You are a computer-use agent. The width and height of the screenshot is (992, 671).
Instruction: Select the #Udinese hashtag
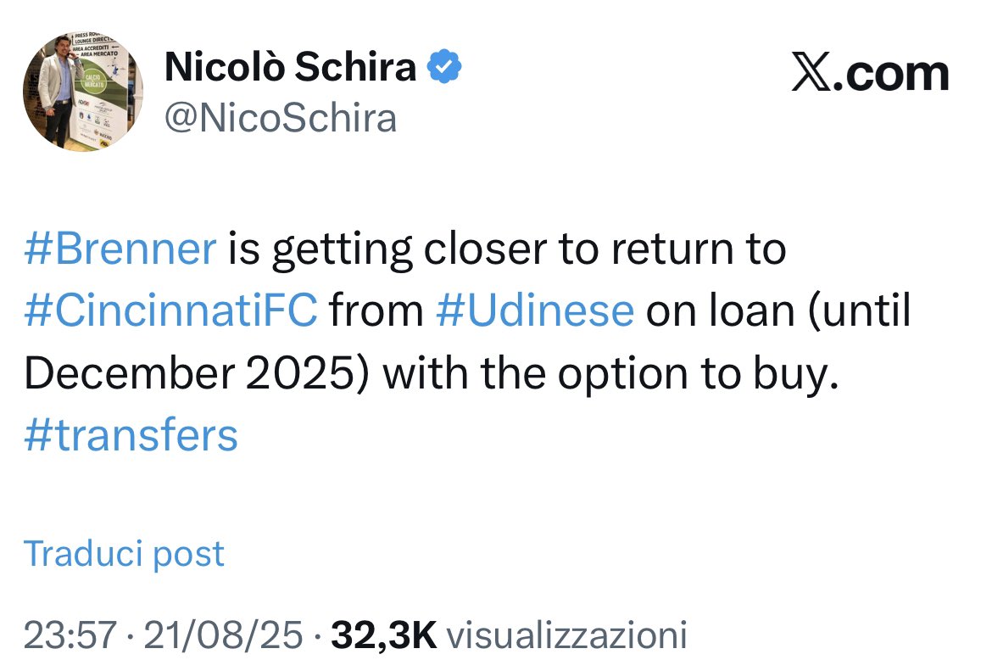pyautogui.click(x=535, y=311)
